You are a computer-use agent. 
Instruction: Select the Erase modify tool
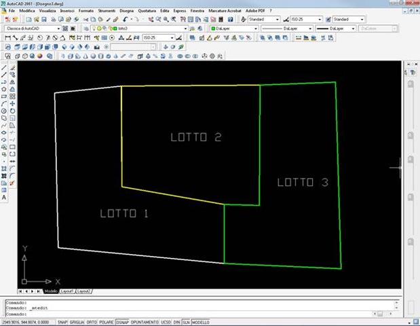point(12,67)
